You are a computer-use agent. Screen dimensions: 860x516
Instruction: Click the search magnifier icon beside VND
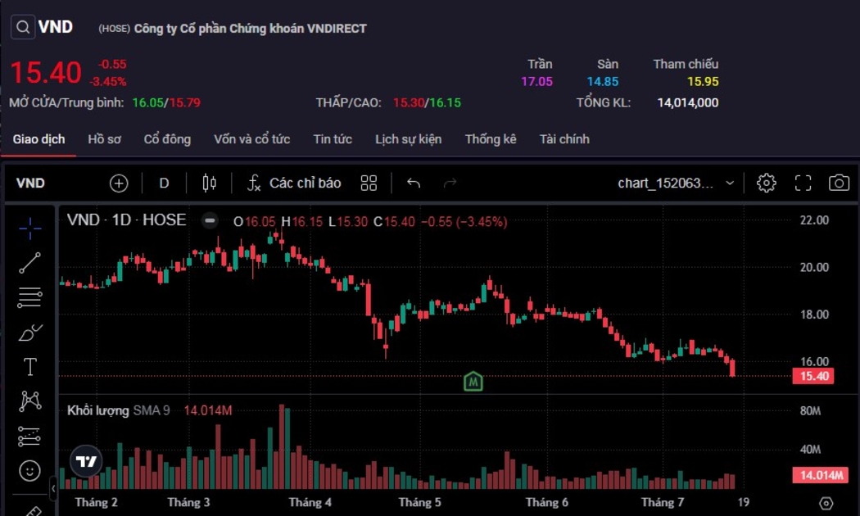click(23, 27)
